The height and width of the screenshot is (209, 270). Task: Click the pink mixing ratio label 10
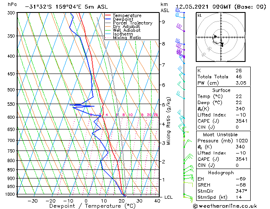(130, 115)
